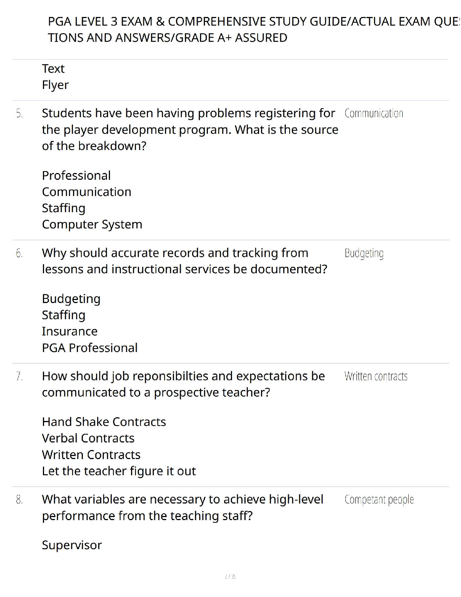Select the "Professional" choice under question 5
Image resolution: width=461 pixels, height=597 pixels.
pyautogui.click(x=76, y=176)
